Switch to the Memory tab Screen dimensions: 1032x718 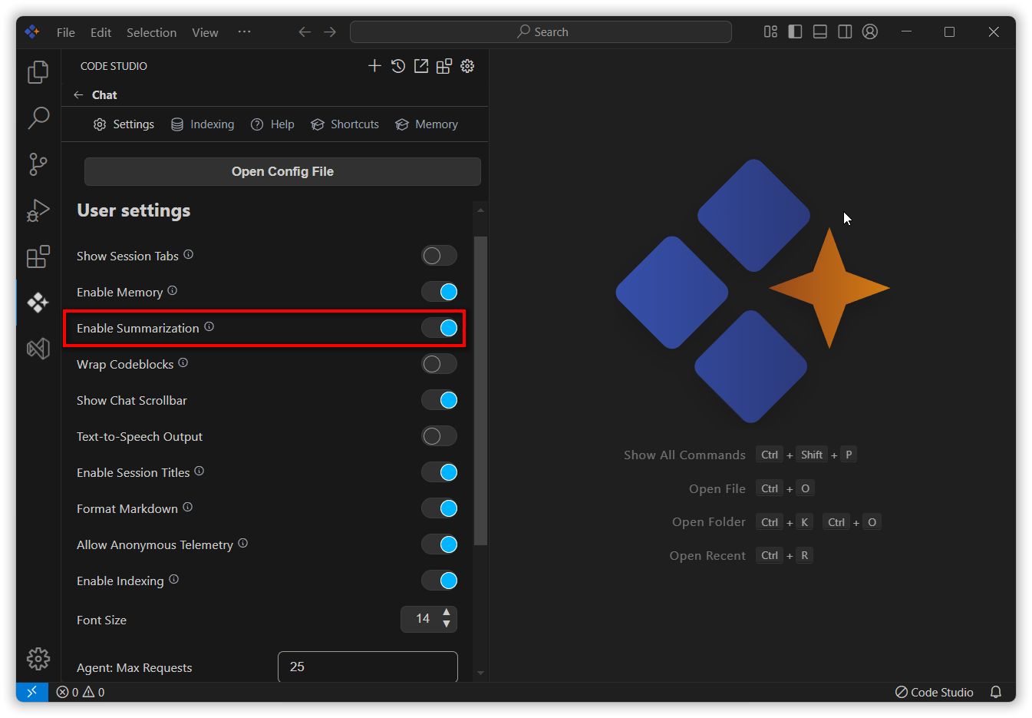point(427,124)
